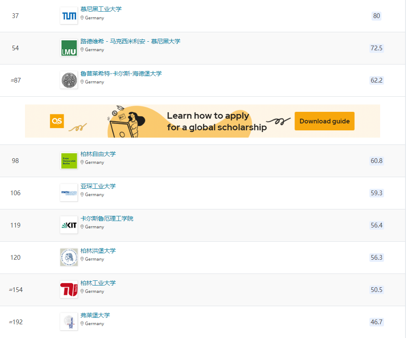Screen dimensions: 406x338
Task: Click rank =87
Action: click(x=16, y=80)
